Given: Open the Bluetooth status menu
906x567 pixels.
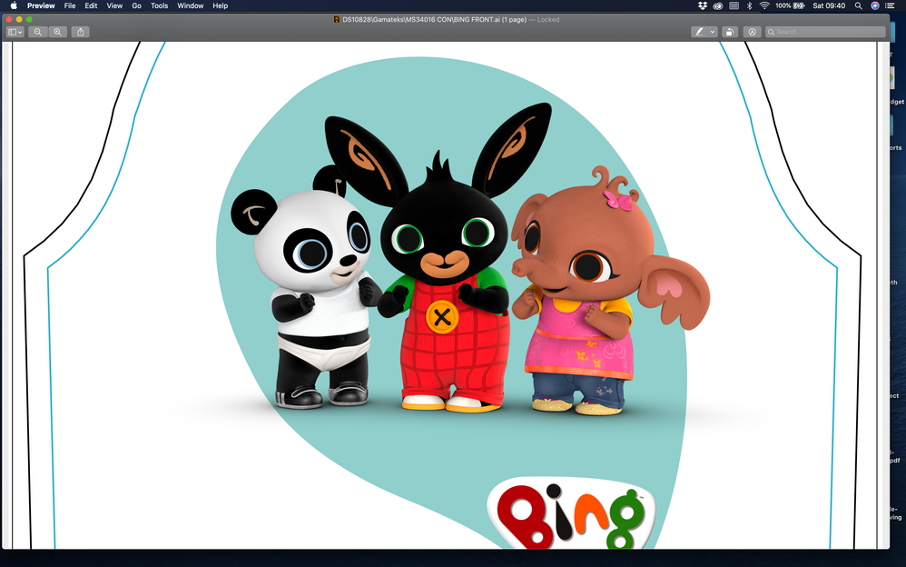Looking at the screenshot, I should (750, 5).
